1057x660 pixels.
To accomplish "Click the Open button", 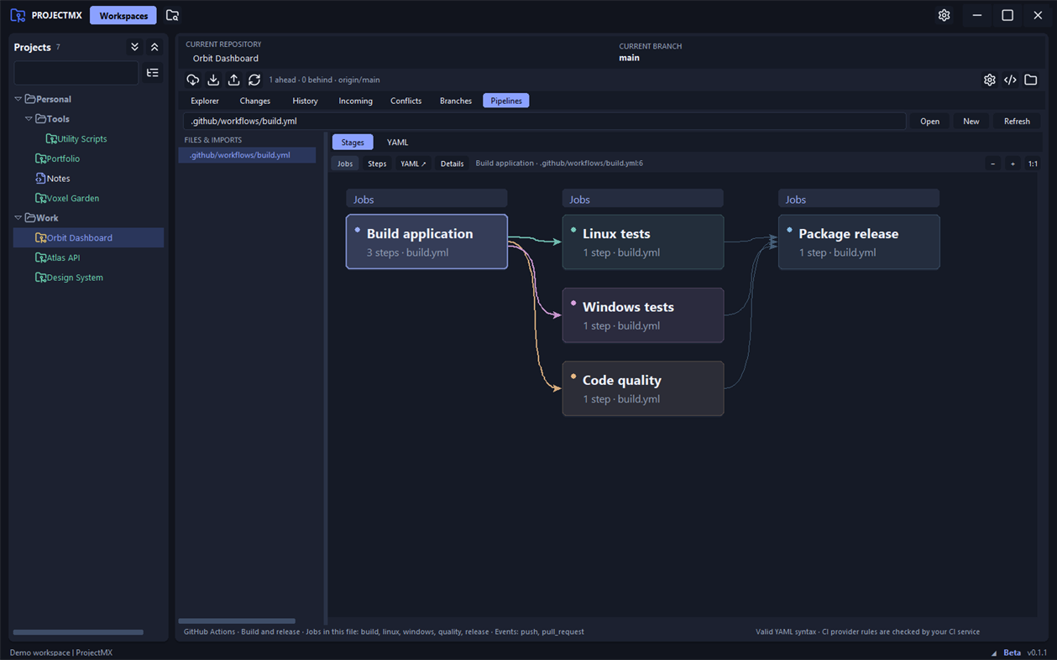I will 929,121.
